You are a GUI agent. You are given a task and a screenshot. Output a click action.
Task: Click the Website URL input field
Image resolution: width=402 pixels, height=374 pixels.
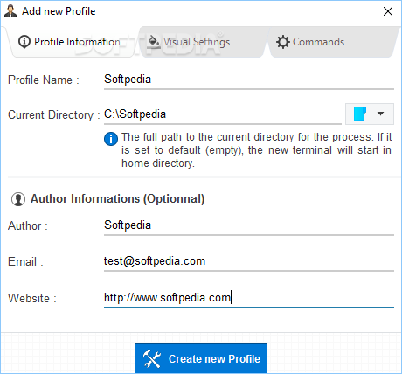tap(249, 298)
